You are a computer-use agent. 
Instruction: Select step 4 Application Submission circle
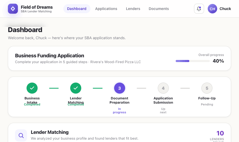tap(163, 88)
